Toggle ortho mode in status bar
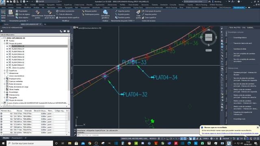260x146 pixels. click(x=168, y=139)
